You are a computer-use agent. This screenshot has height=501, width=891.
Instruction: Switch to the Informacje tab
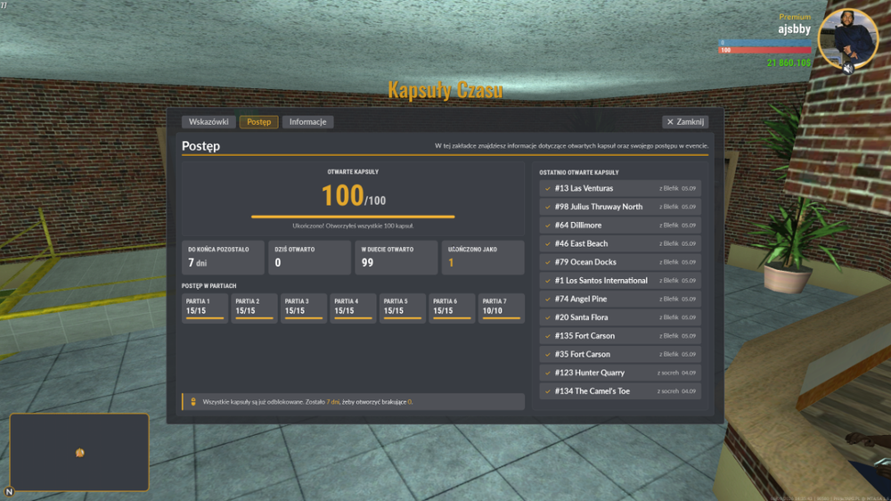tap(307, 122)
